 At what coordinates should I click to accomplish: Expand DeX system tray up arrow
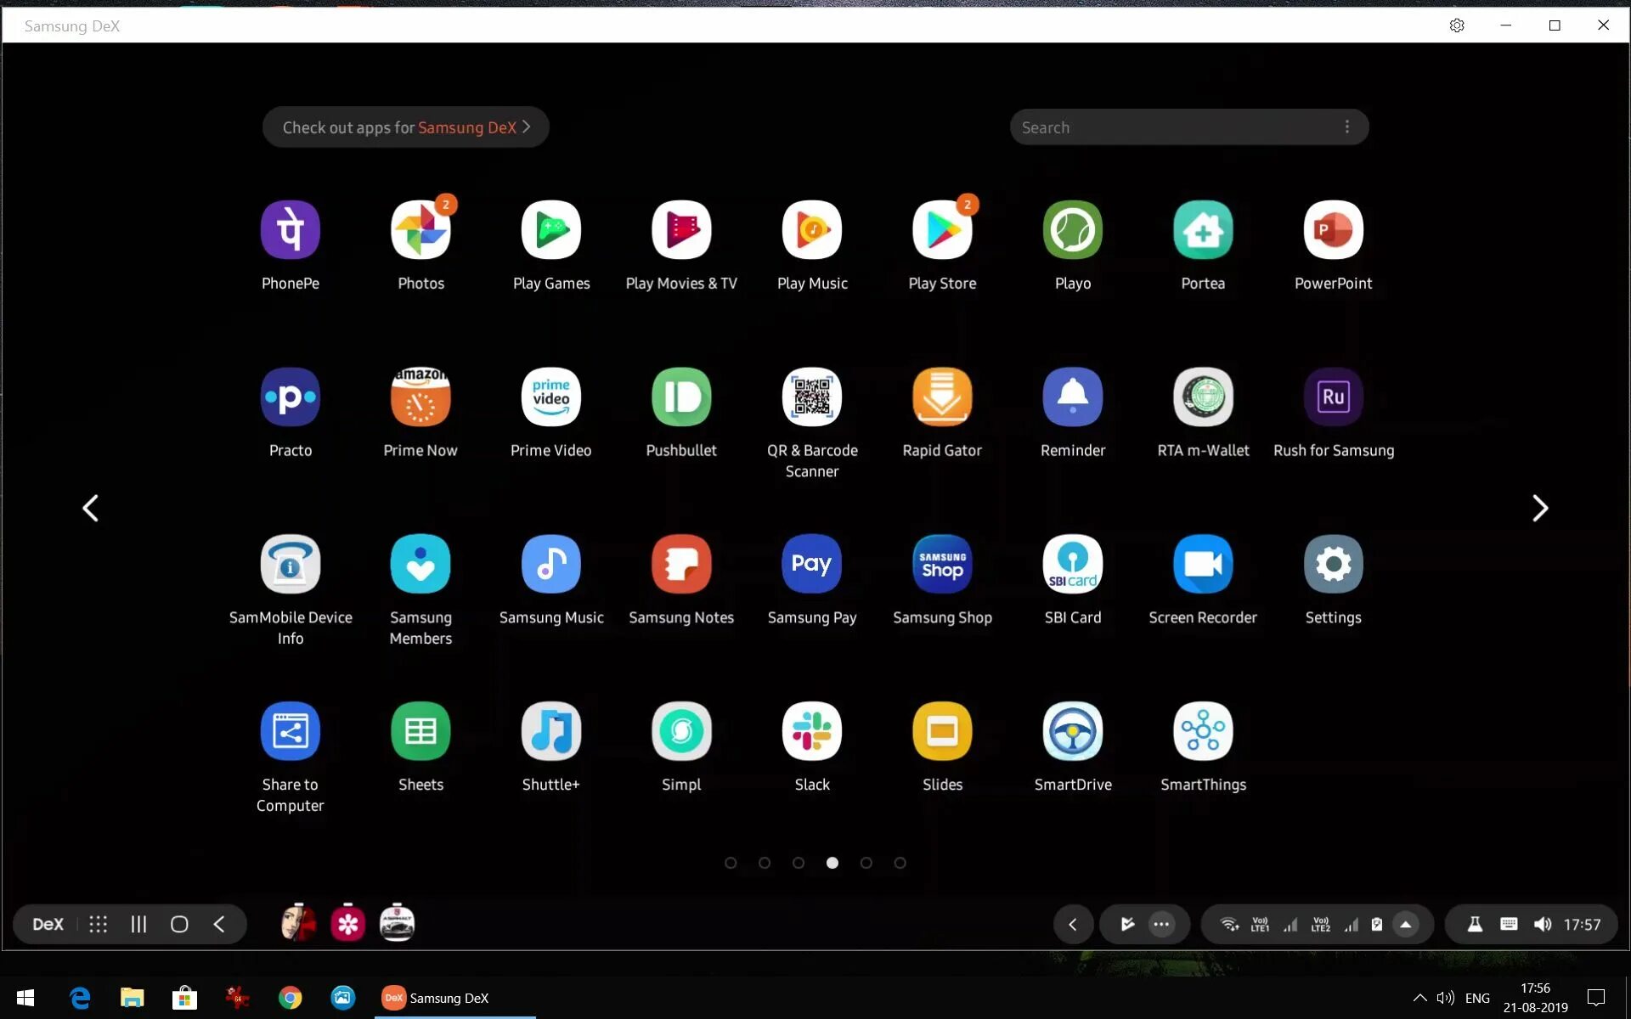tap(1405, 925)
